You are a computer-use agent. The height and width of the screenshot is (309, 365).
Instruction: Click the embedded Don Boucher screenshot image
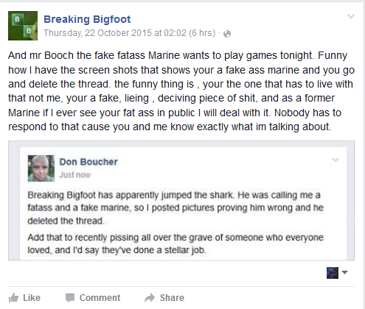(x=181, y=200)
